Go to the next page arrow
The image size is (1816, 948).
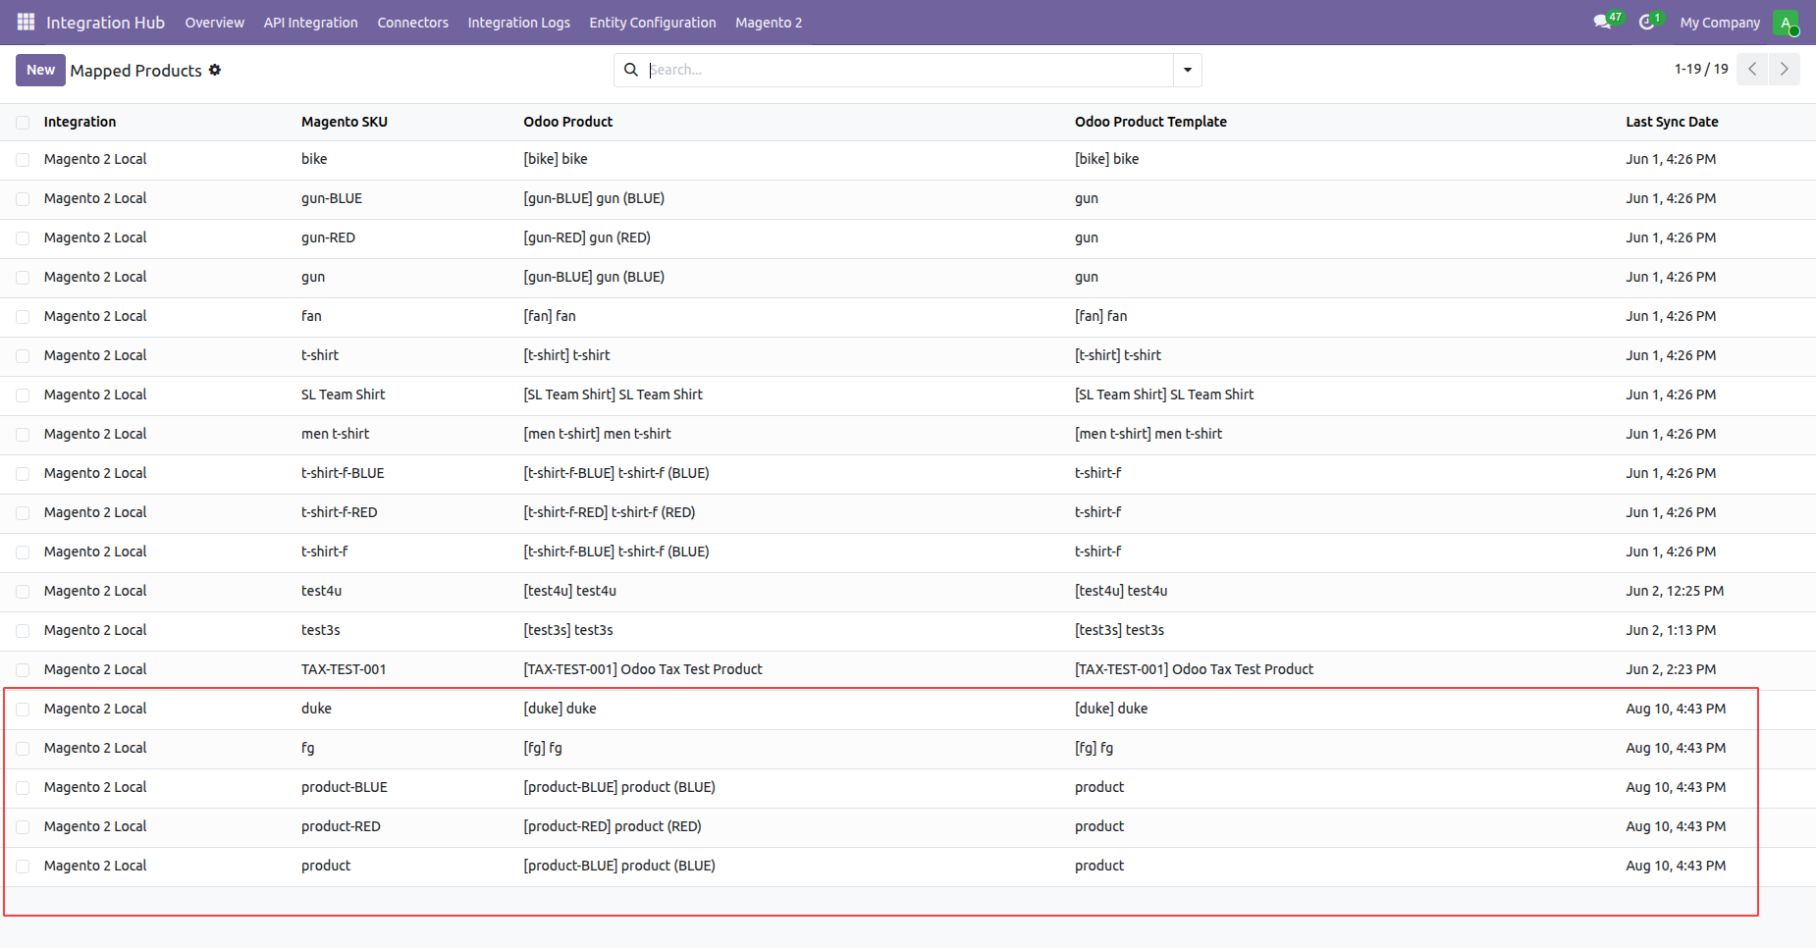coord(1785,69)
